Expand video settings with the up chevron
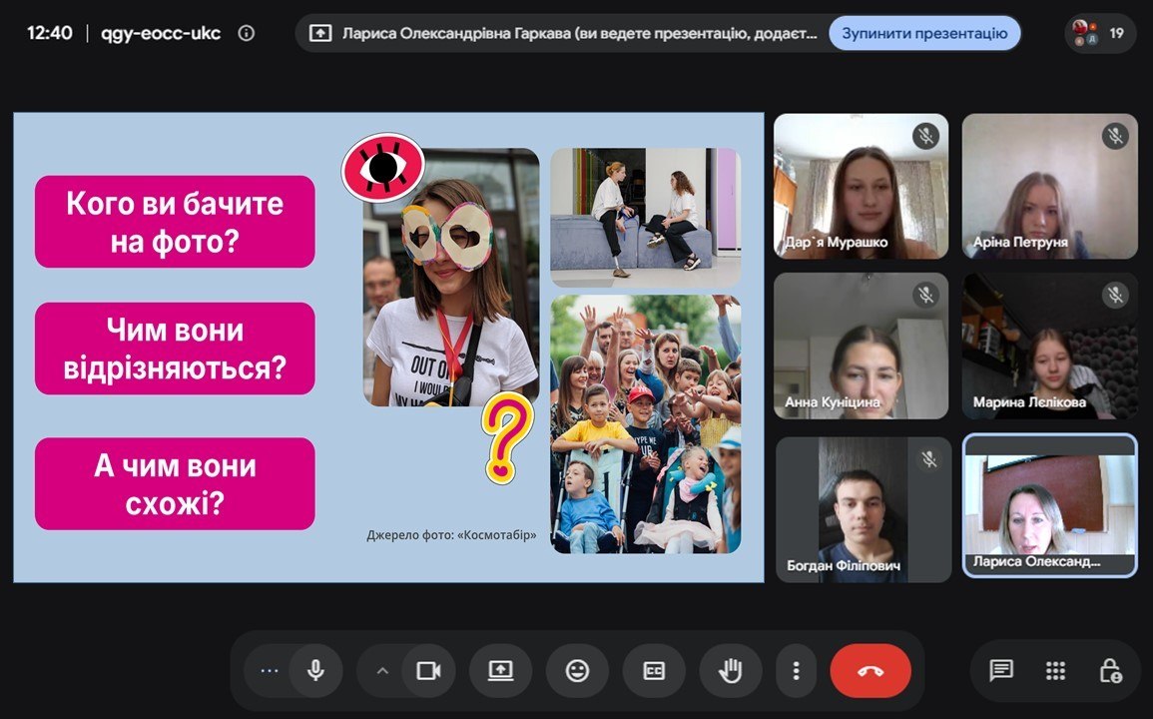This screenshot has width=1153, height=719. tap(382, 670)
